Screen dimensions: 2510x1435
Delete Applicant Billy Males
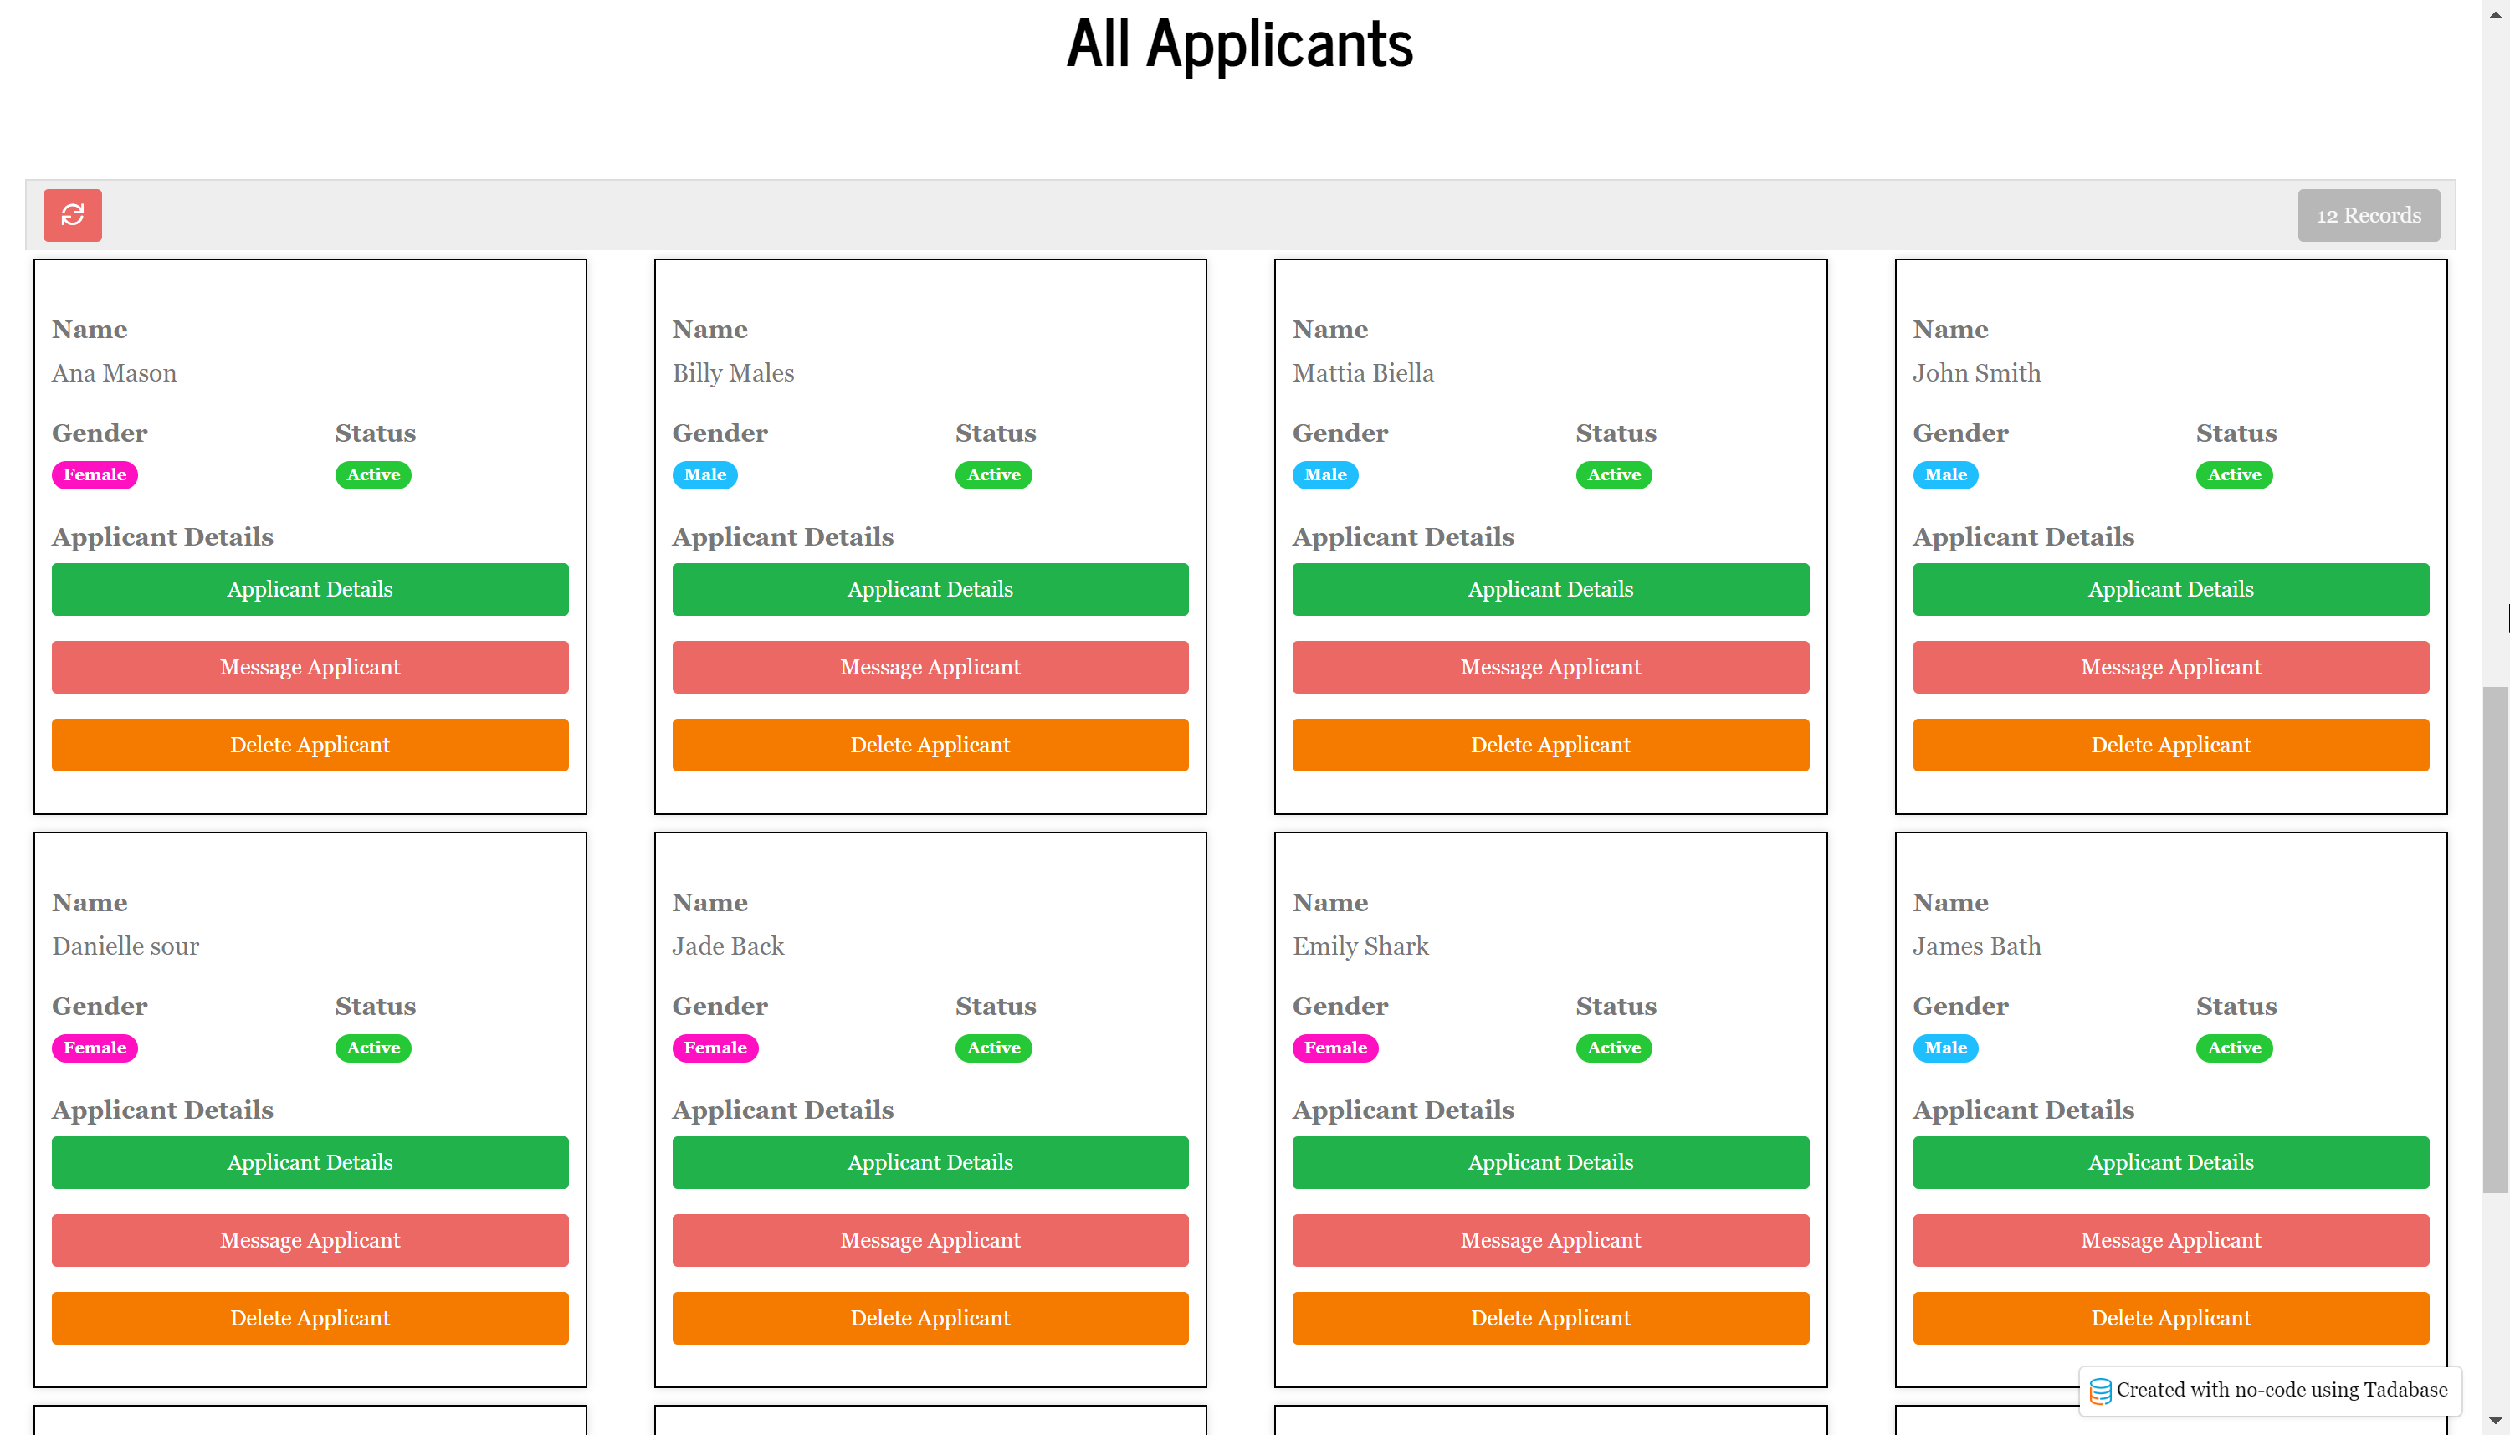[x=930, y=745]
